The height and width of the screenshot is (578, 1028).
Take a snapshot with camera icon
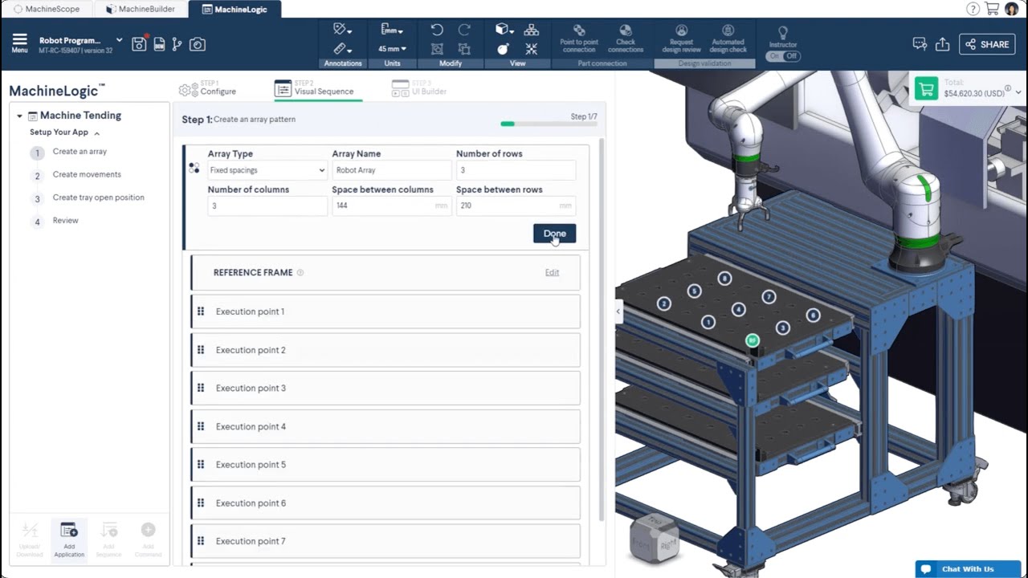pyautogui.click(x=197, y=44)
